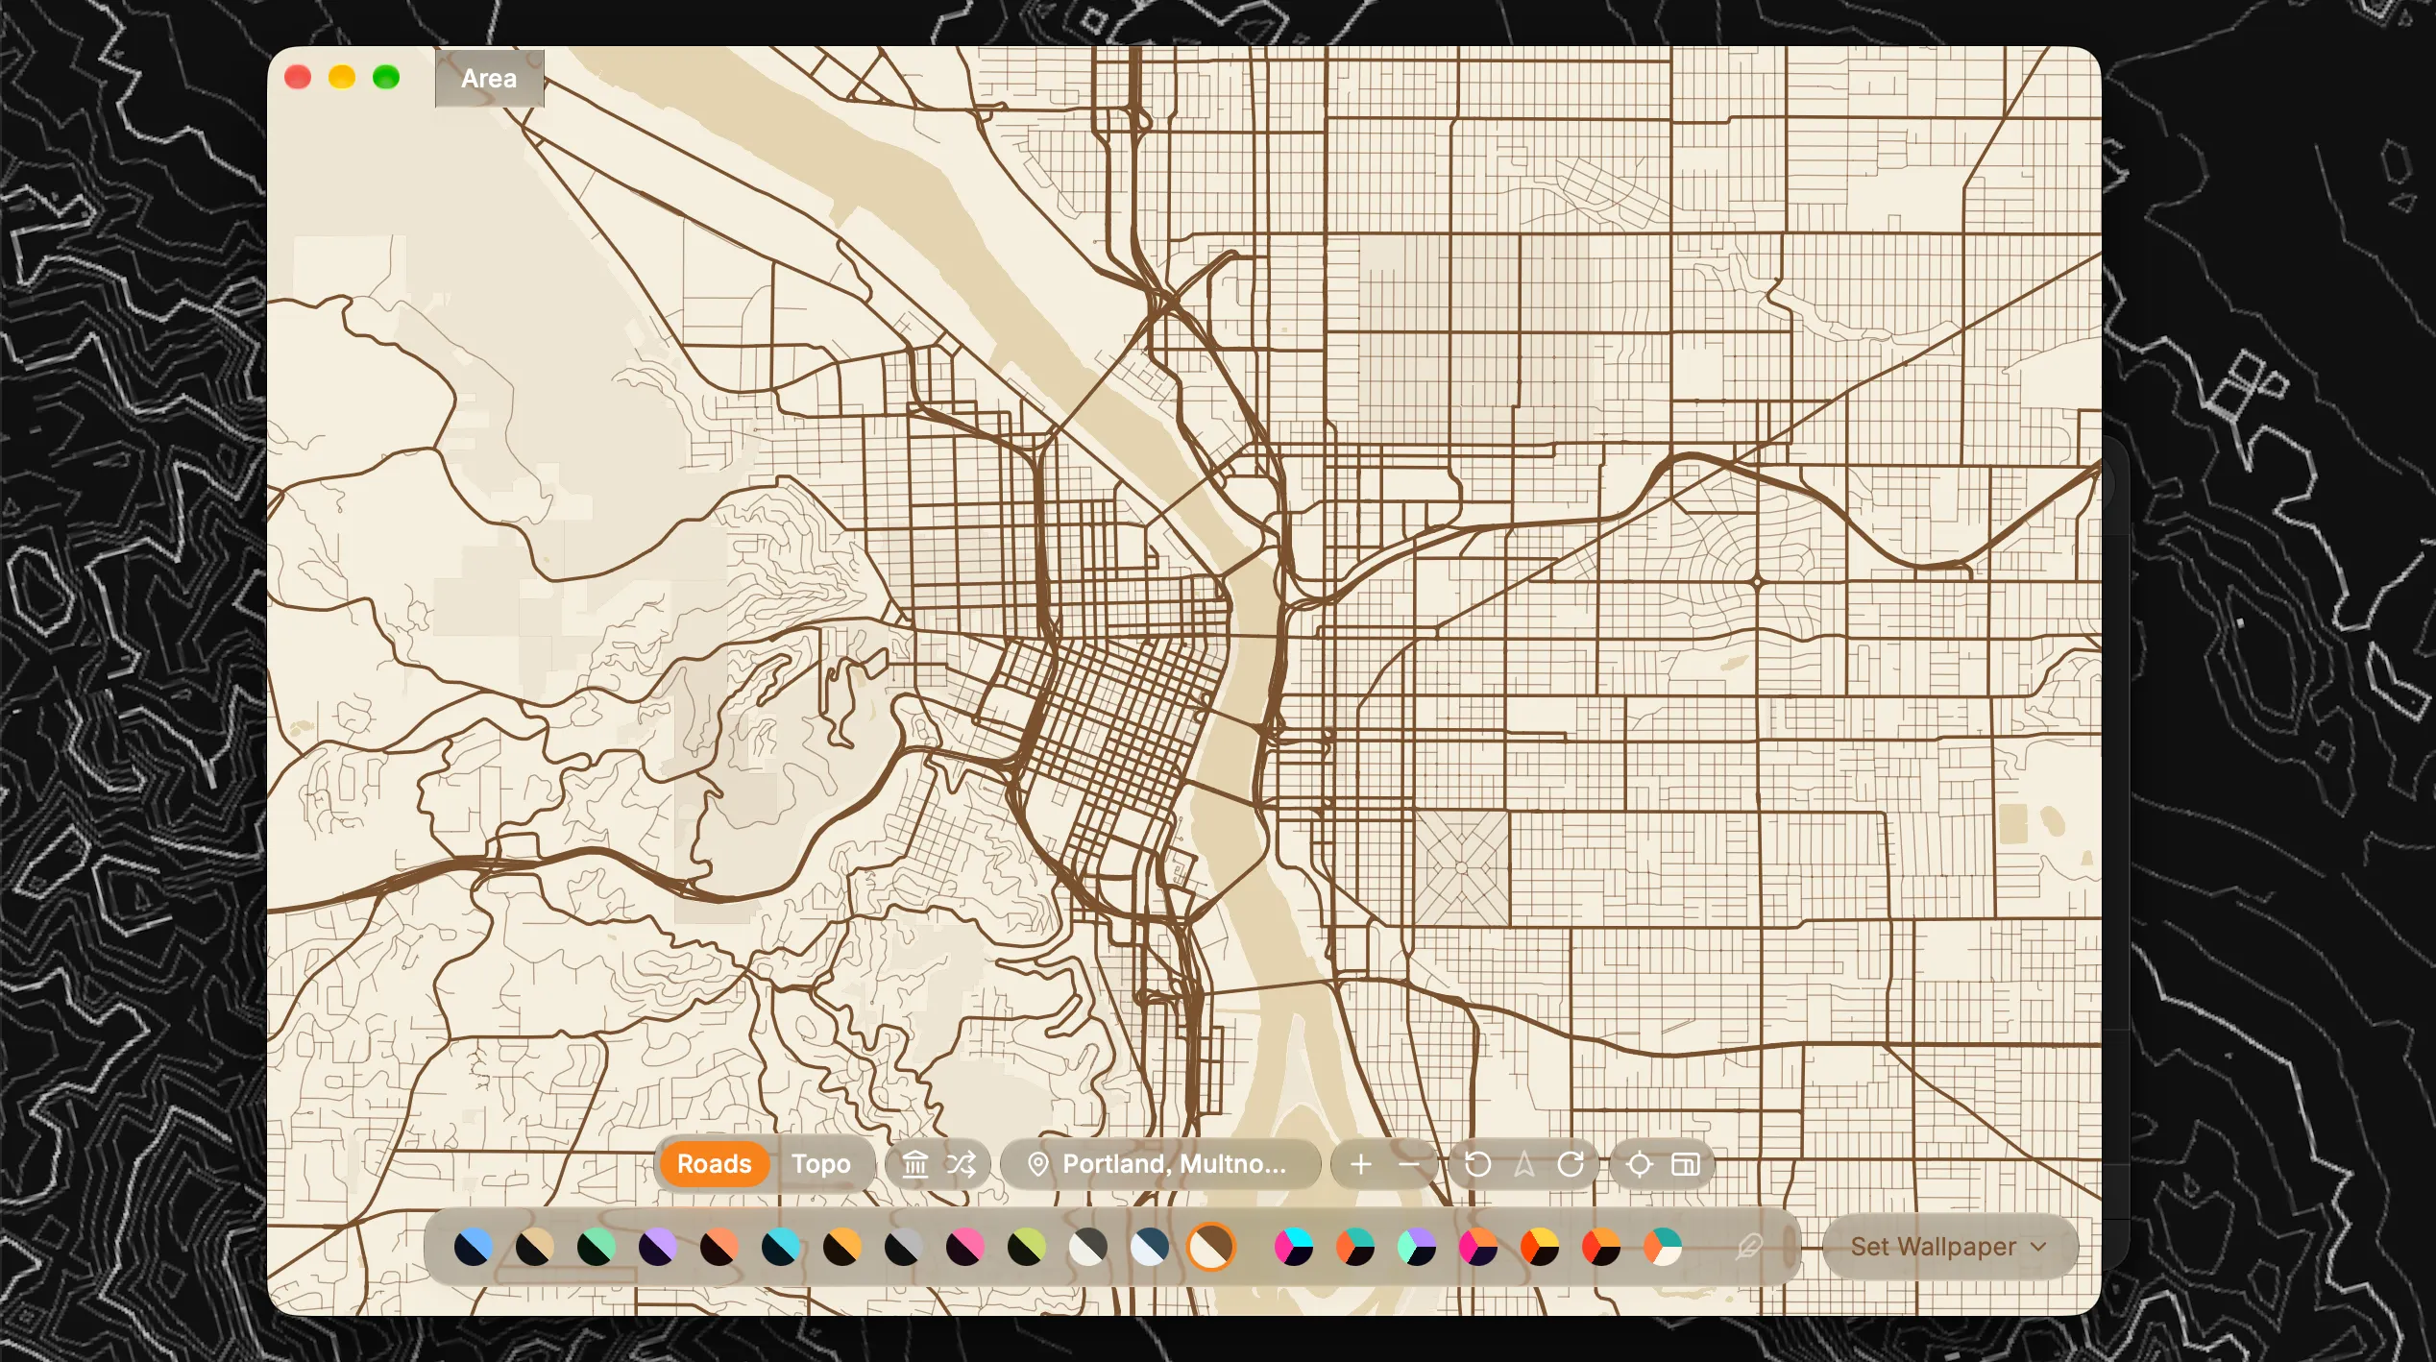
Task: Pick the orange, teal and black tri-color swatch
Action: [1355, 1247]
